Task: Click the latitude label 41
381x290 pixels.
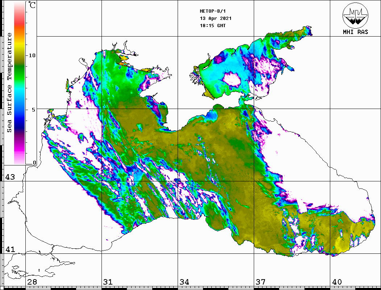Action: coord(10,249)
